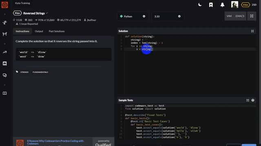The image size is (261, 146).
Task: Click the '@test.describe("Fixed Tests")' line
Action: [145, 115]
